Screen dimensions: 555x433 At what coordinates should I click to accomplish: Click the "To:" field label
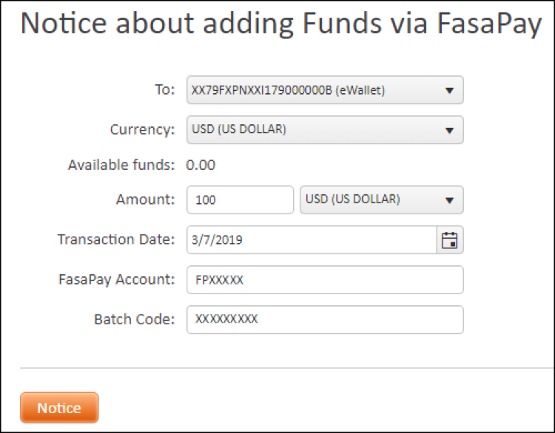click(164, 90)
